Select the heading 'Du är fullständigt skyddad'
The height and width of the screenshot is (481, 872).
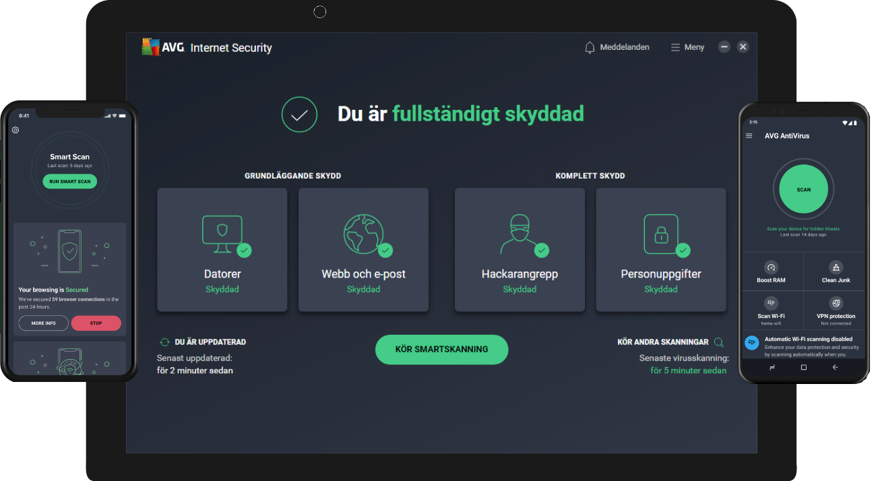click(x=460, y=114)
